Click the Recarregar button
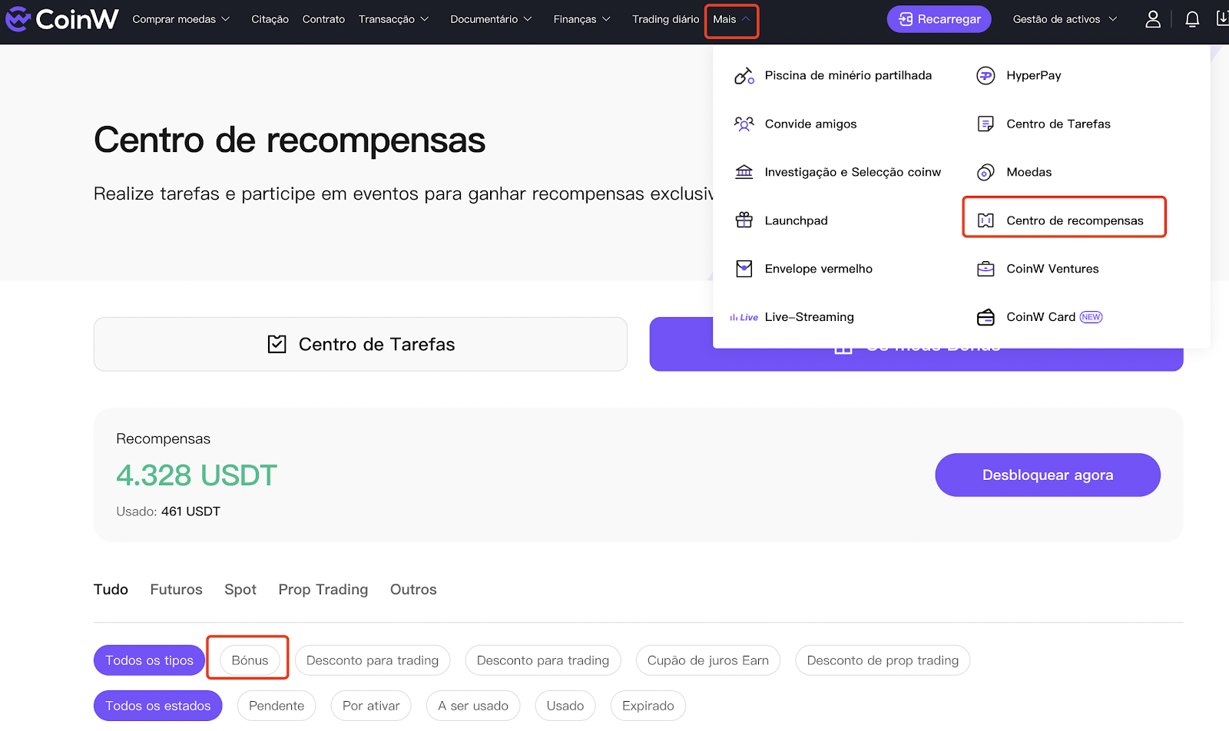 tap(939, 19)
